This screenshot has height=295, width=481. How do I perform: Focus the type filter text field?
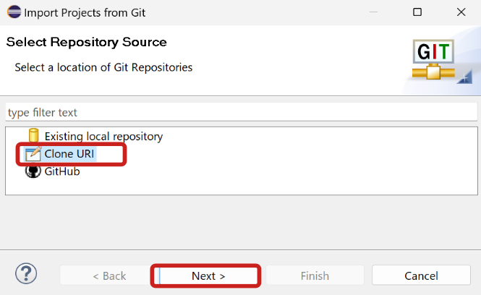click(241, 113)
